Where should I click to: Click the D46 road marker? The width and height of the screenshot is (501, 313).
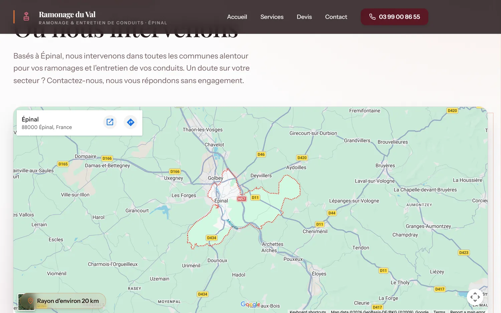261,154
